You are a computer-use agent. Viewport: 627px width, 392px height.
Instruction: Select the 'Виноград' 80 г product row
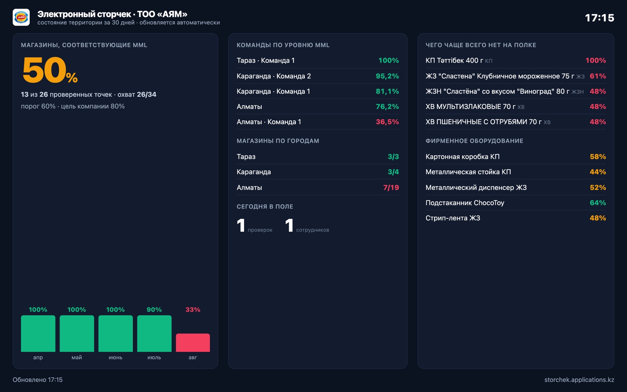pos(516,91)
